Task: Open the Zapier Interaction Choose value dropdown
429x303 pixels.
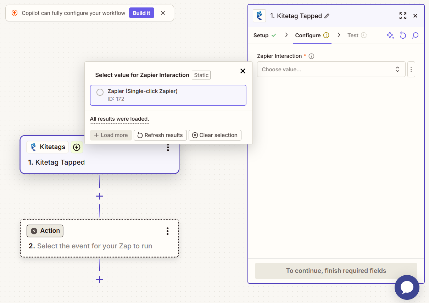Action: [331, 70]
